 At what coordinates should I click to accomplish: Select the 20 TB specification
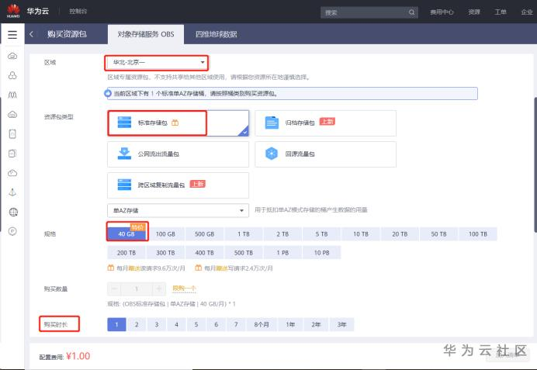400,233
